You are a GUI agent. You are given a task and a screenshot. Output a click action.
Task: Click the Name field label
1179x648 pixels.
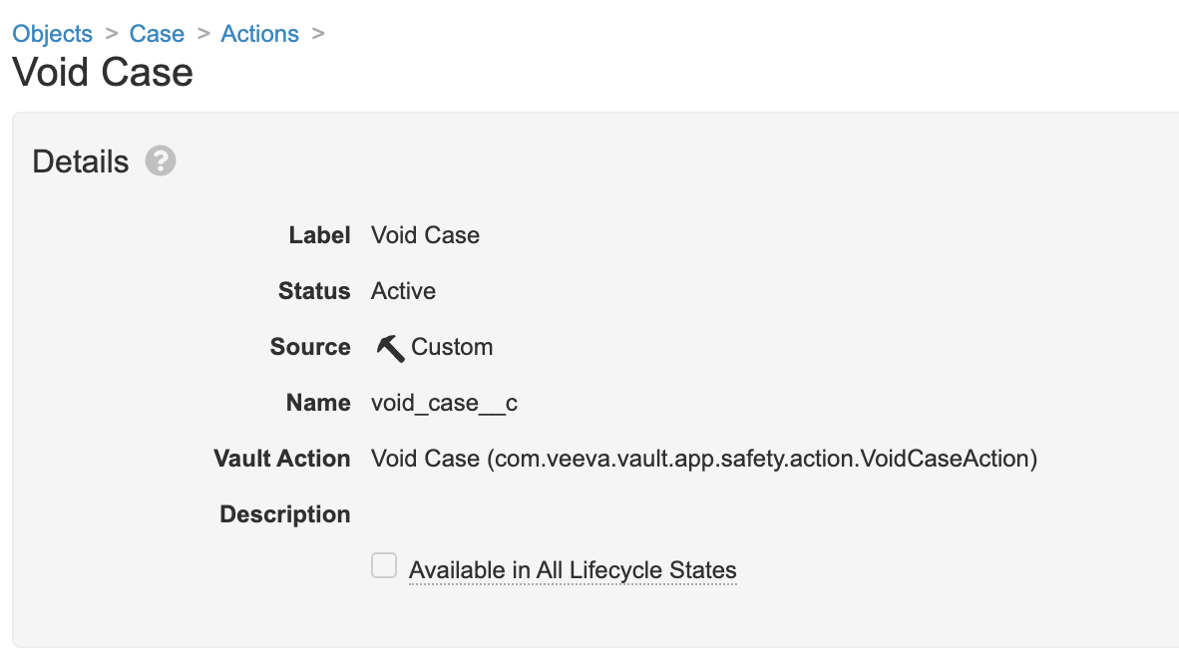click(318, 403)
